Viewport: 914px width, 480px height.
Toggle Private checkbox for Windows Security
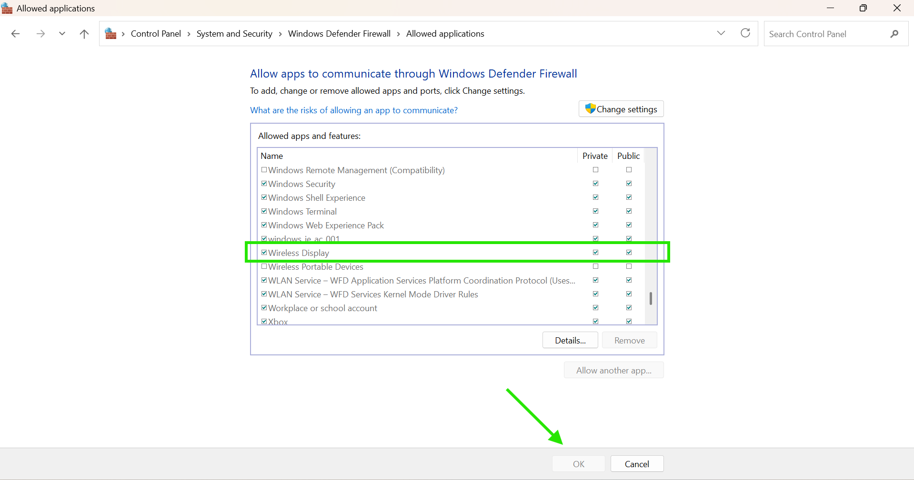click(x=595, y=183)
